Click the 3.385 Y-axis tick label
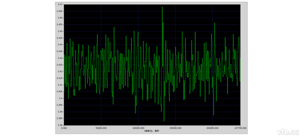Viewport: 304px width, 136px height. (x=59, y=118)
